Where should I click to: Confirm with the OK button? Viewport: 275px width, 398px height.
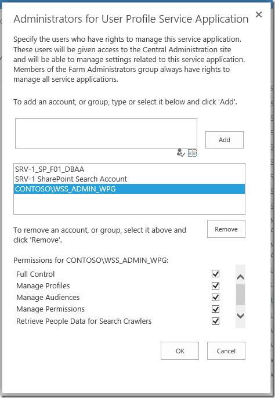pos(180,351)
